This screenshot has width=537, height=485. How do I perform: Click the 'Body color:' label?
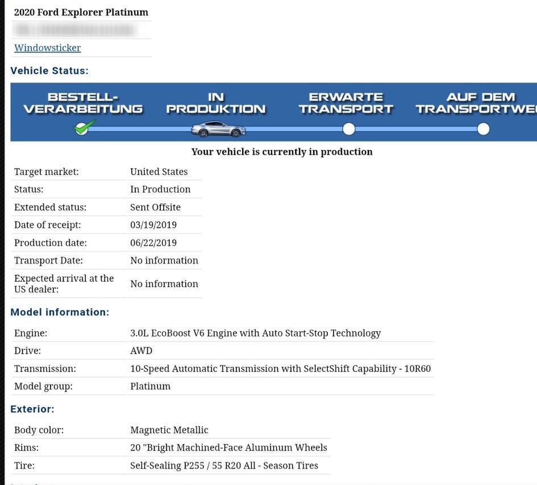[39, 430]
